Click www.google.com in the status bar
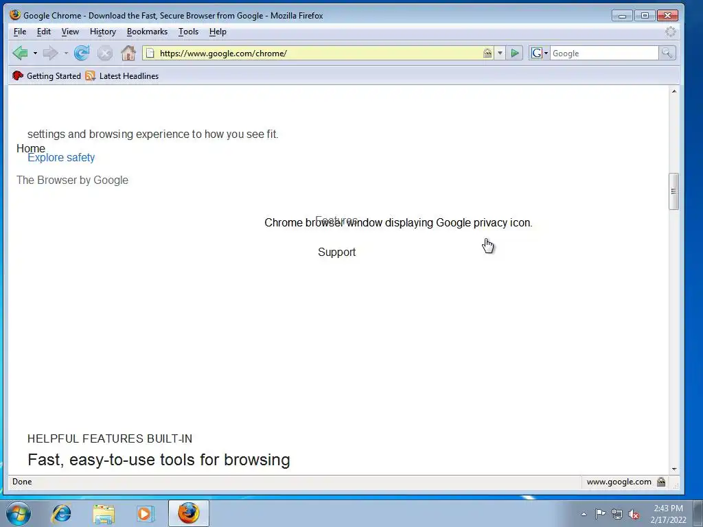The width and height of the screenshot is (703, 527). pos(619,482)
